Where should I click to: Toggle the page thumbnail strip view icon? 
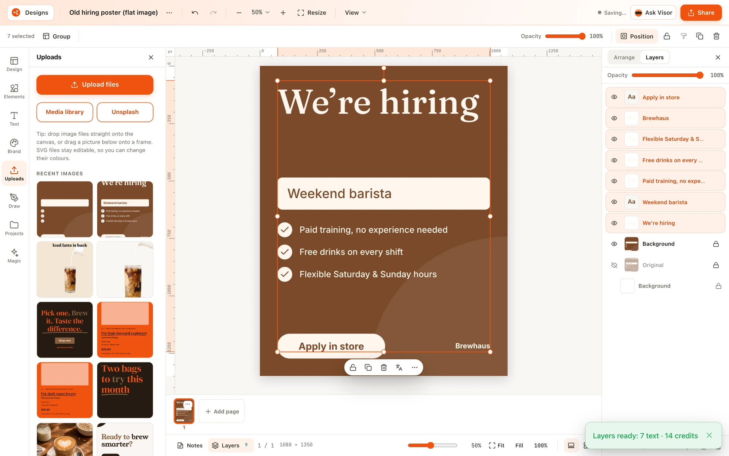(571, 445)
